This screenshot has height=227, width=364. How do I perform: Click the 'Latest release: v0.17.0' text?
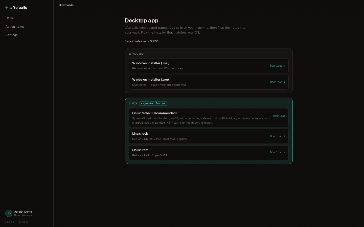142,41
